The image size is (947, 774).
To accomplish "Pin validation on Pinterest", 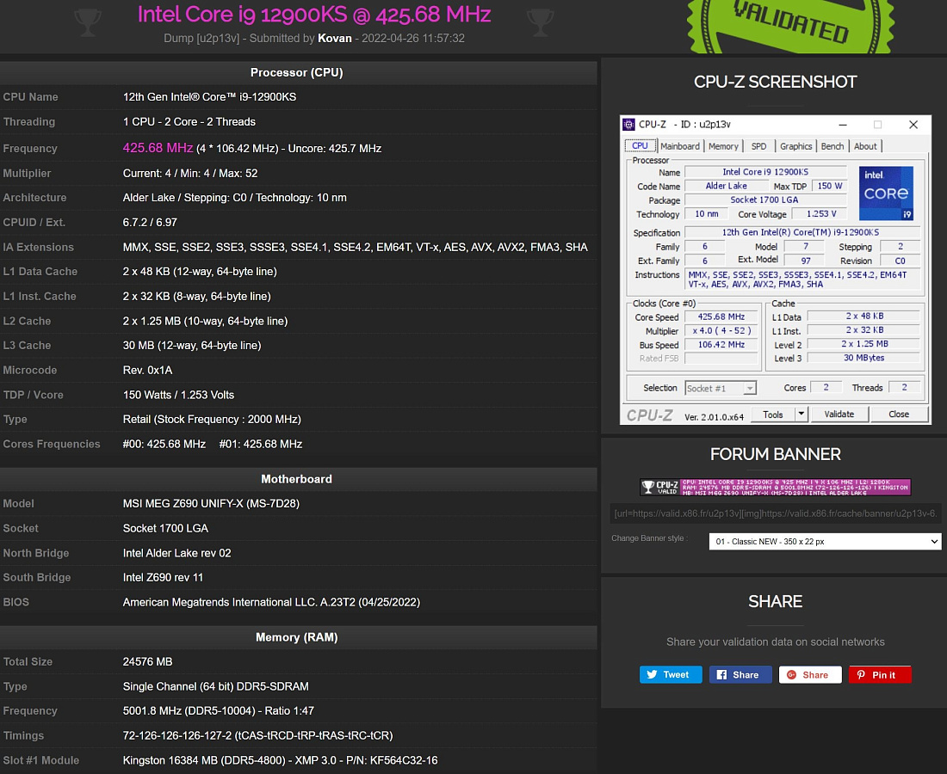I will coord(880,674).
